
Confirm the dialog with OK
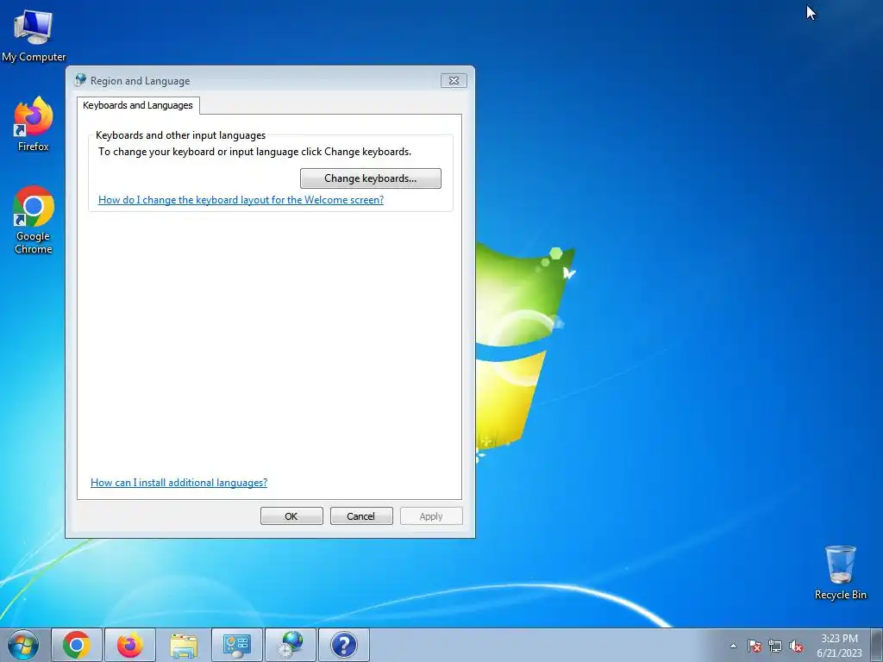291,516
